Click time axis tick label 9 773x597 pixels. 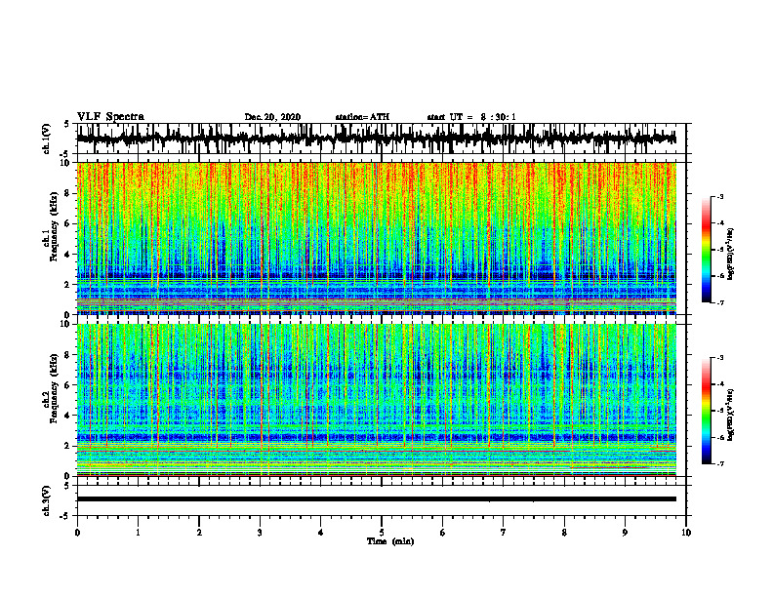(x=625, y=533)
